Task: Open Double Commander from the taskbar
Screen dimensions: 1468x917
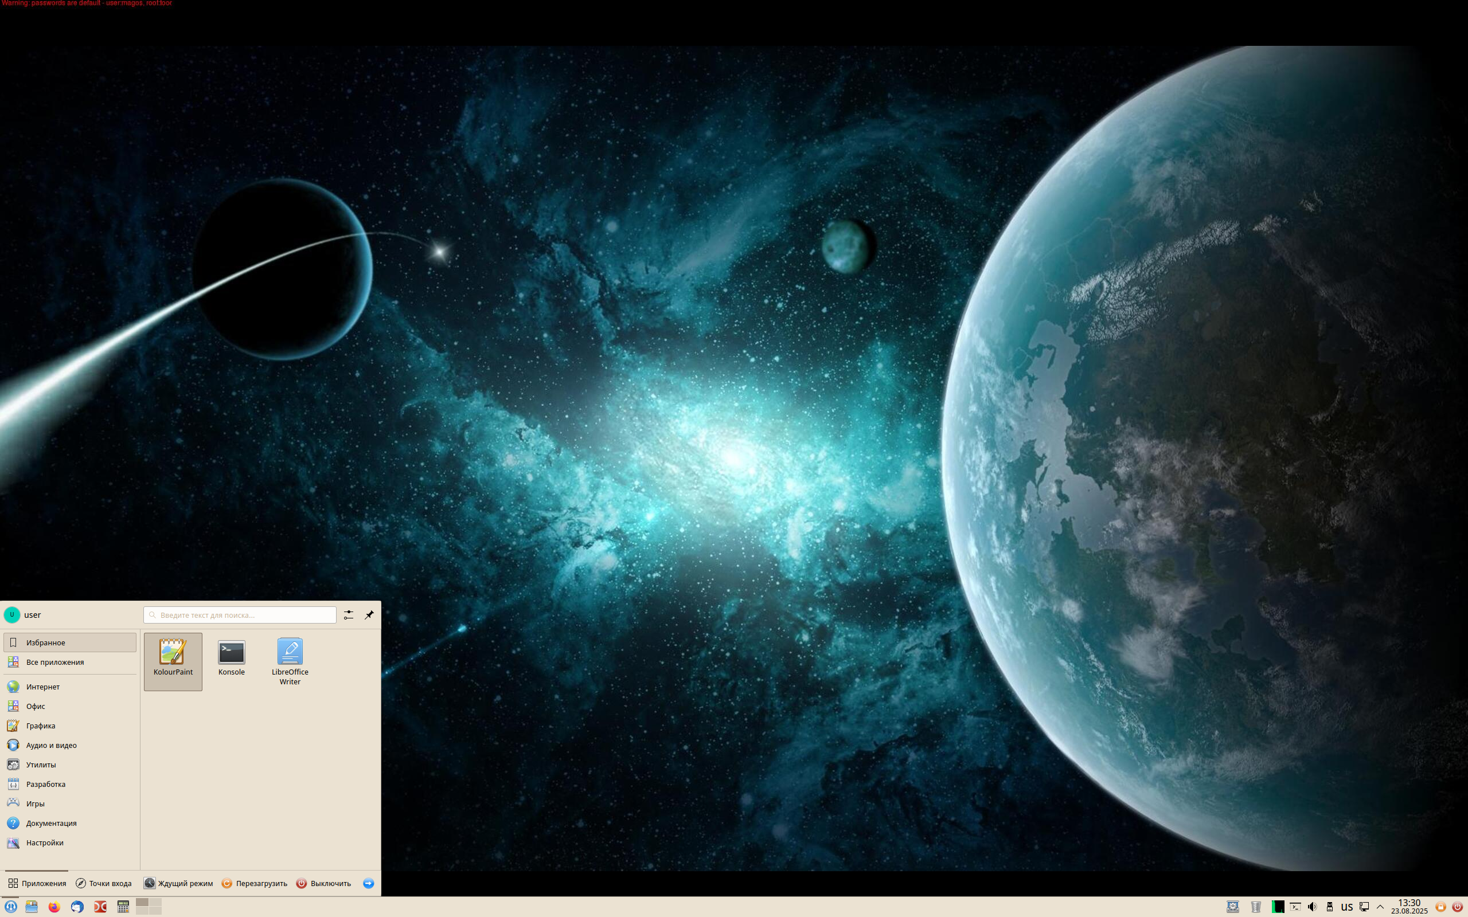Action: point(100,907)
